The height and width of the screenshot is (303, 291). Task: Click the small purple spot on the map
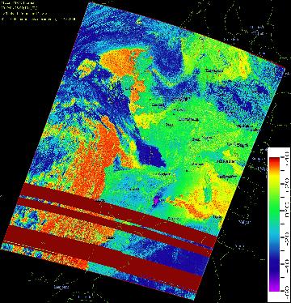[156, 200]
